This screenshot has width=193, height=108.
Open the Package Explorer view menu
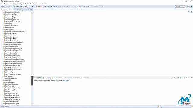[x=26, y=10]
